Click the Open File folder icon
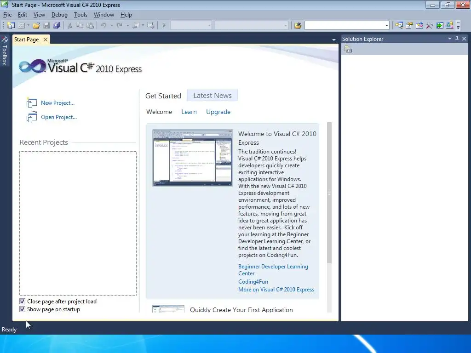471x353 pixels. pyautogui.click(x=36, y=26)
